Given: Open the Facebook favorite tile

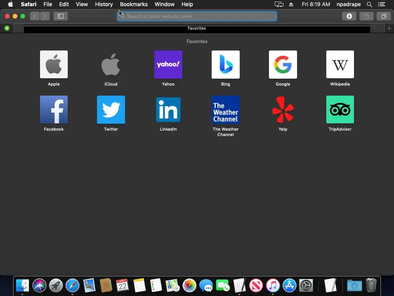Looking at the screenshot, I should [x=54, y=109].
